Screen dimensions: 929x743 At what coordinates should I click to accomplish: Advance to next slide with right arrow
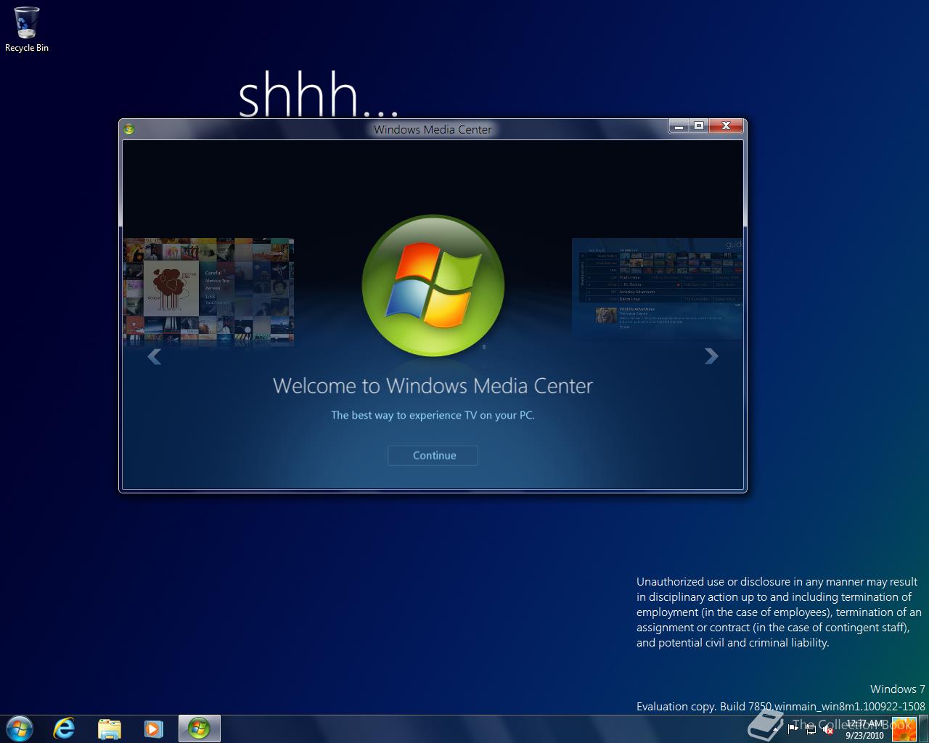coord(711,356)
